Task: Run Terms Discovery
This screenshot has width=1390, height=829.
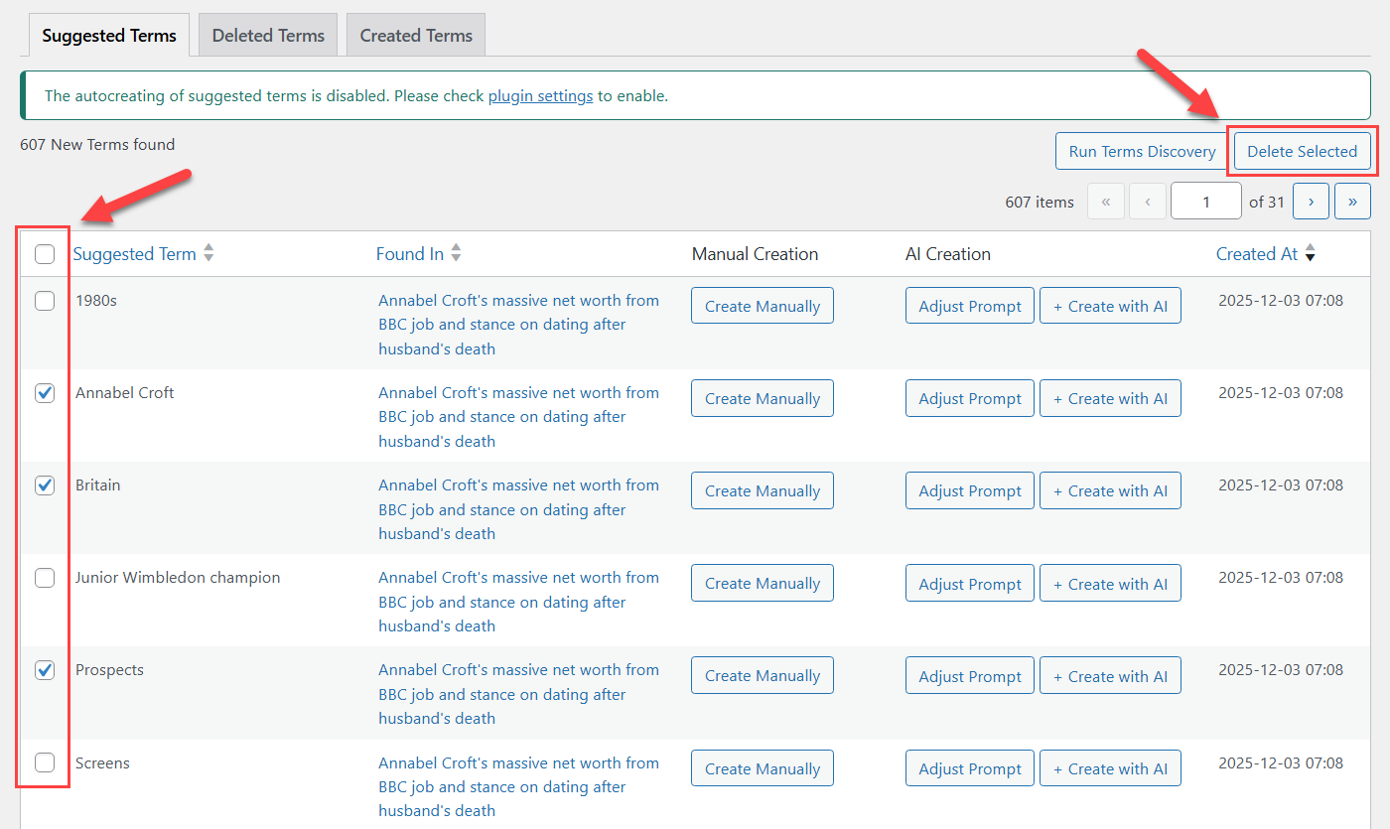Action: coord(1141,151)
